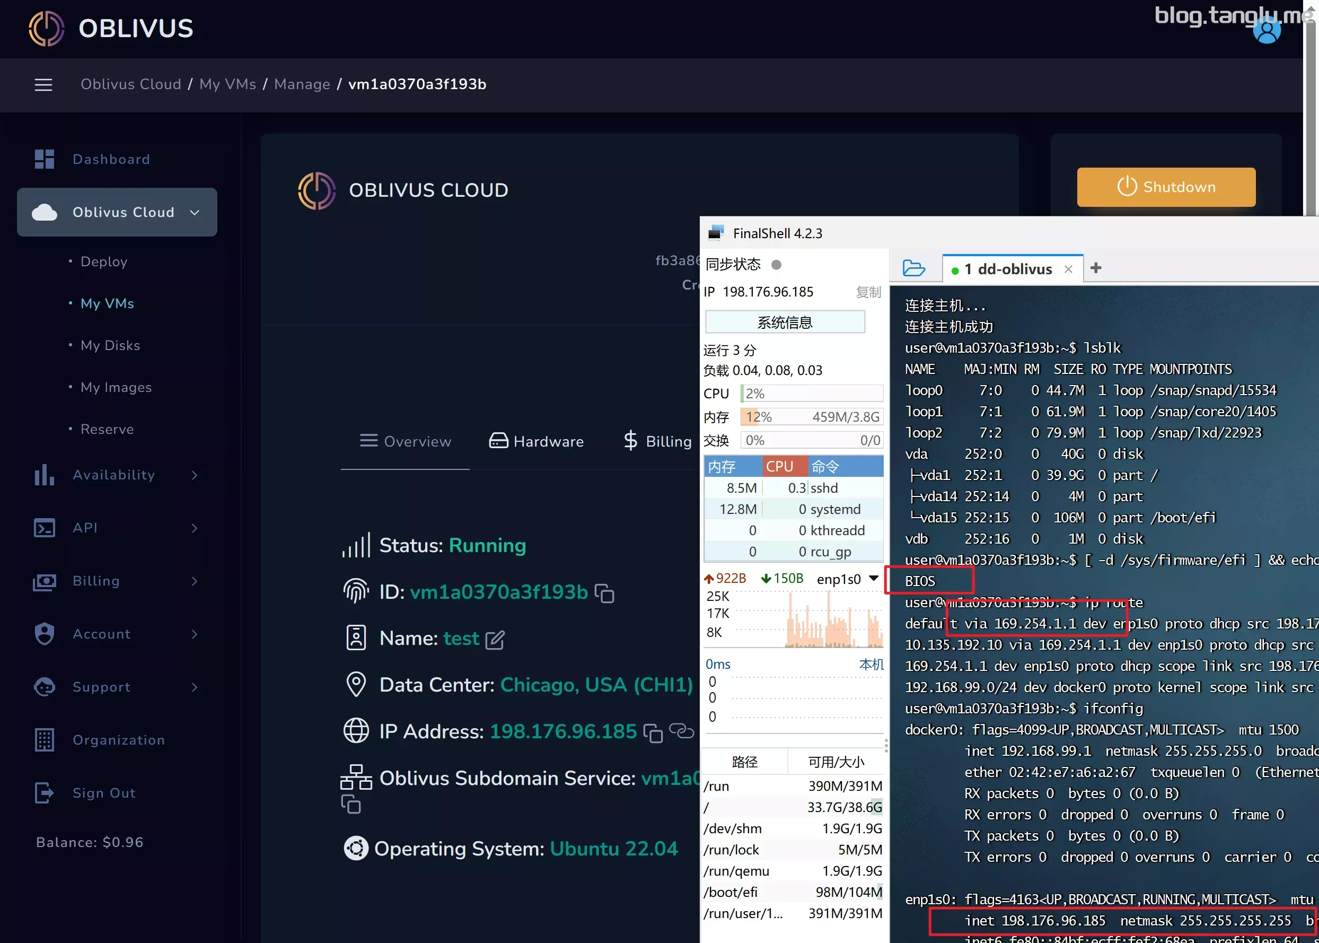This screenshot has width=1319, height=943.
Task: Expand the Account sidebar section
Action: tap(117, 633)
